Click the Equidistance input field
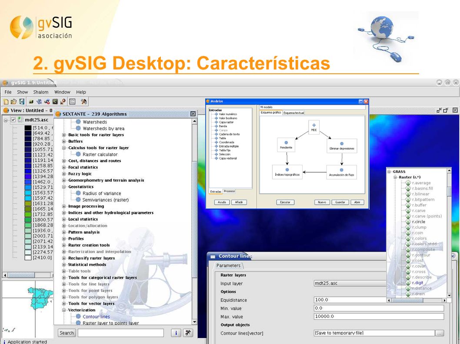 tap(350, 300)
